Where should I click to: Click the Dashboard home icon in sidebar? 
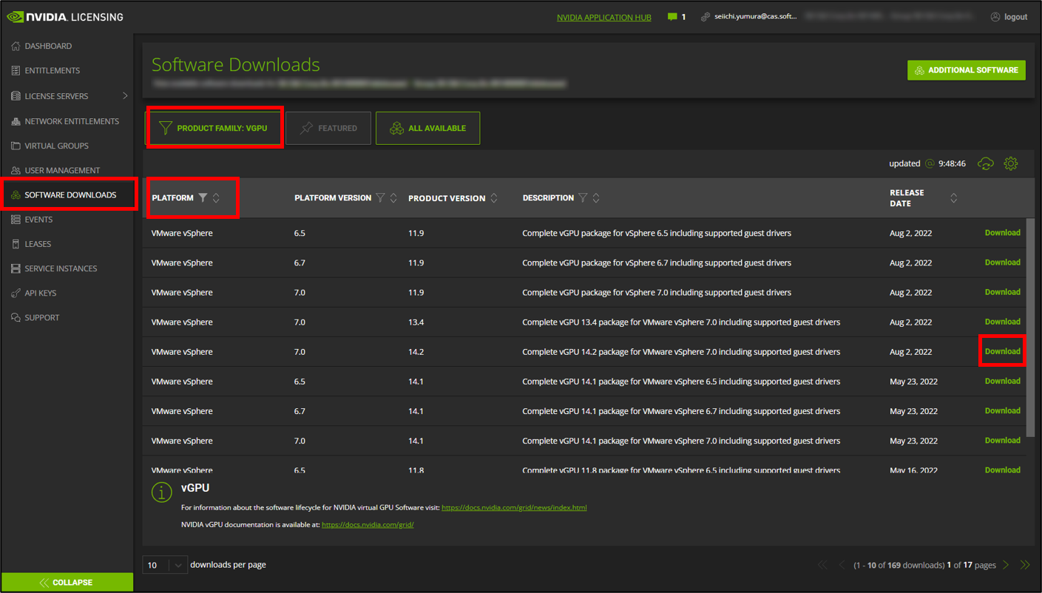[x=16, y=46]
